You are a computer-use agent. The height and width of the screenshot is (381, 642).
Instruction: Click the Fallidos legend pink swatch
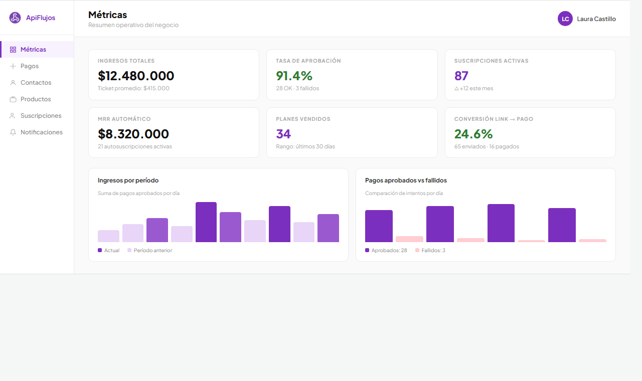tap(417, 250)
